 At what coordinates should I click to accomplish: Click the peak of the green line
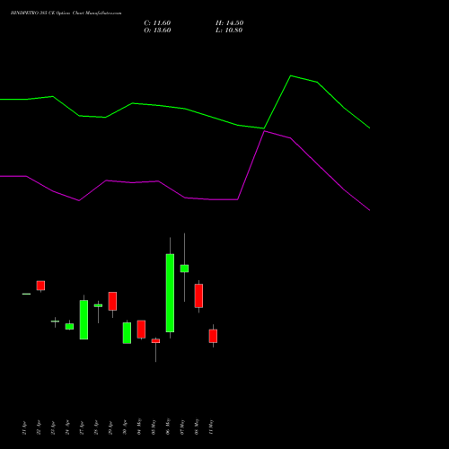tap(291, 76)
